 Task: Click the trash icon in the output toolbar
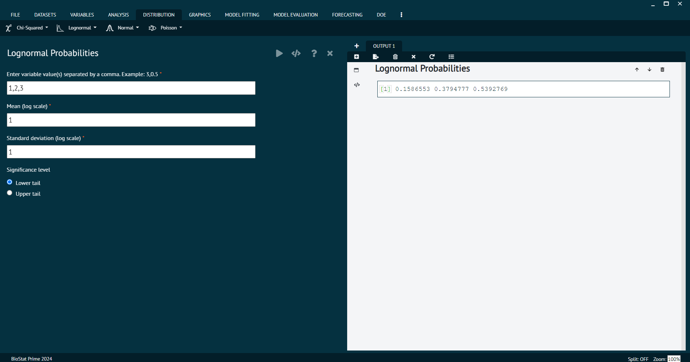395,57
